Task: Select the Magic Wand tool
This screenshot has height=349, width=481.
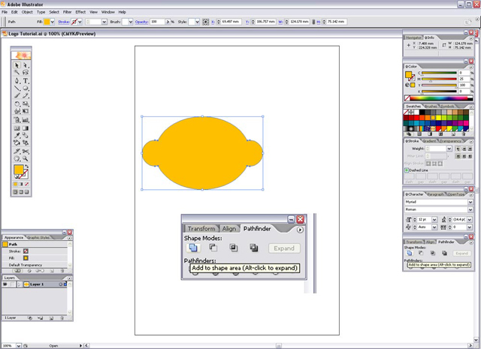Action: tap(17, 72)
